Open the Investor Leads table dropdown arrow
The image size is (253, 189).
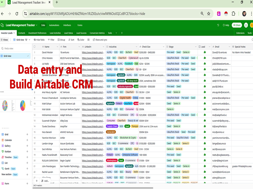[x=14, y=33]
